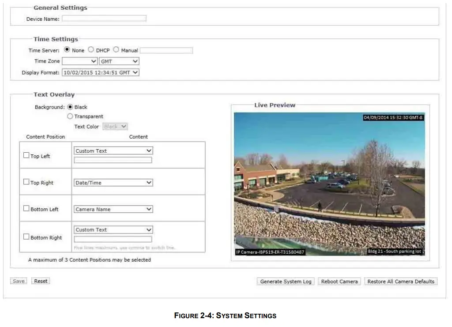Click the Generate System Log button

click(x=285, y=281)
